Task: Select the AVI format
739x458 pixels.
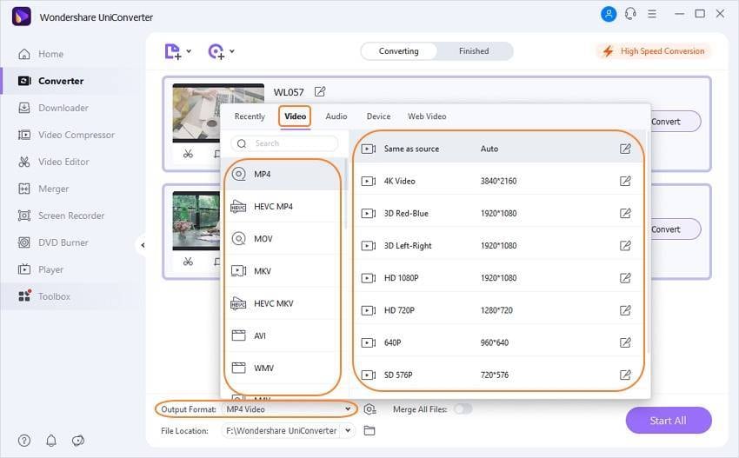Action: (283, 336)
